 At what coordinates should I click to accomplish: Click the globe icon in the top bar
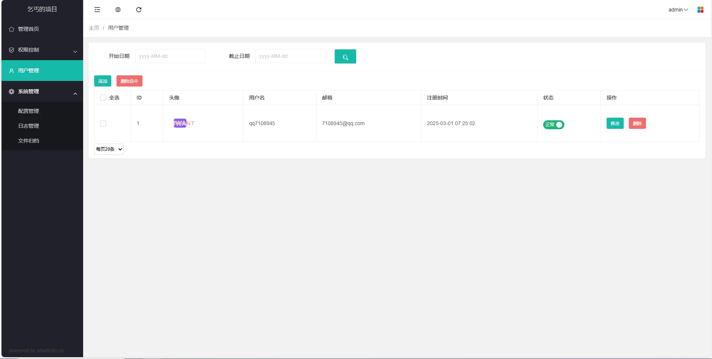point(118,10)
